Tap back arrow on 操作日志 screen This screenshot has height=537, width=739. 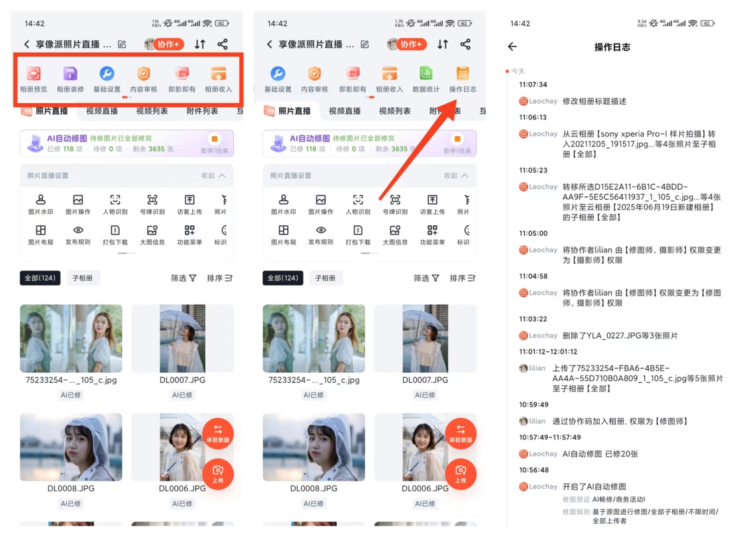[x=512, y=47]
